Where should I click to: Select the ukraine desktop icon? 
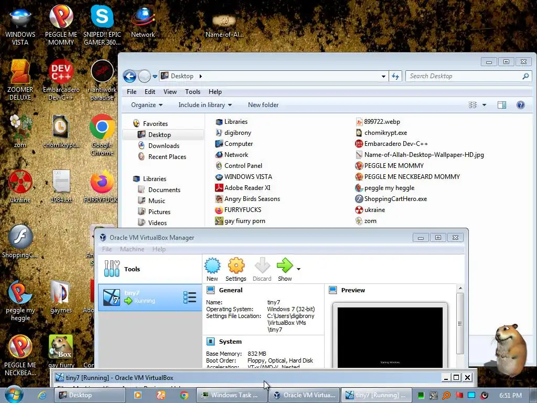20,187
